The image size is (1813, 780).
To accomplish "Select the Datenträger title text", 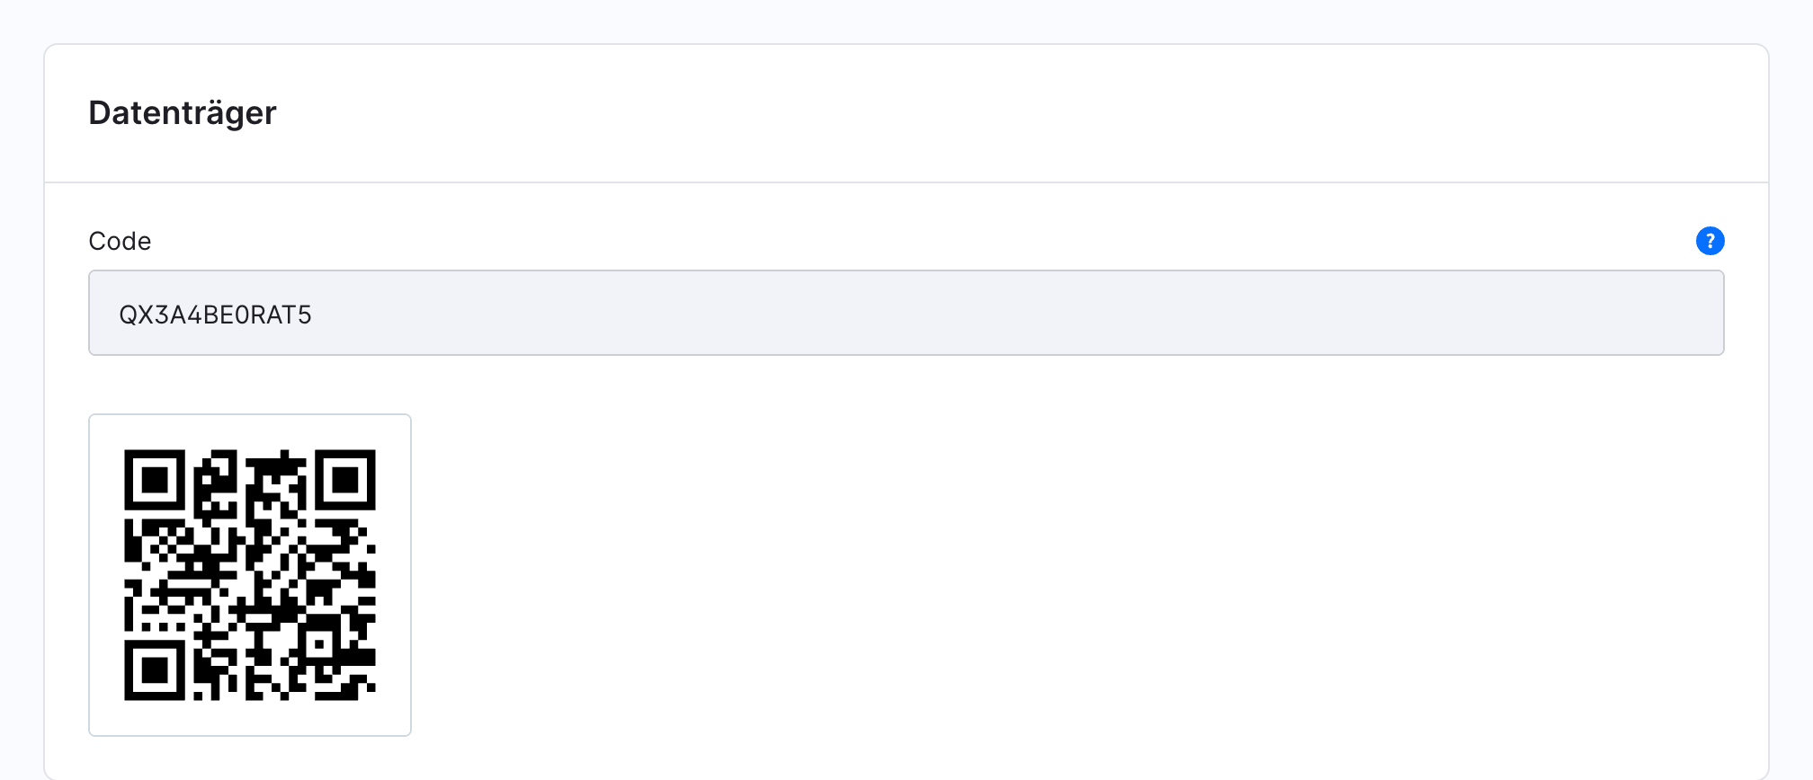I will (183, 113).
